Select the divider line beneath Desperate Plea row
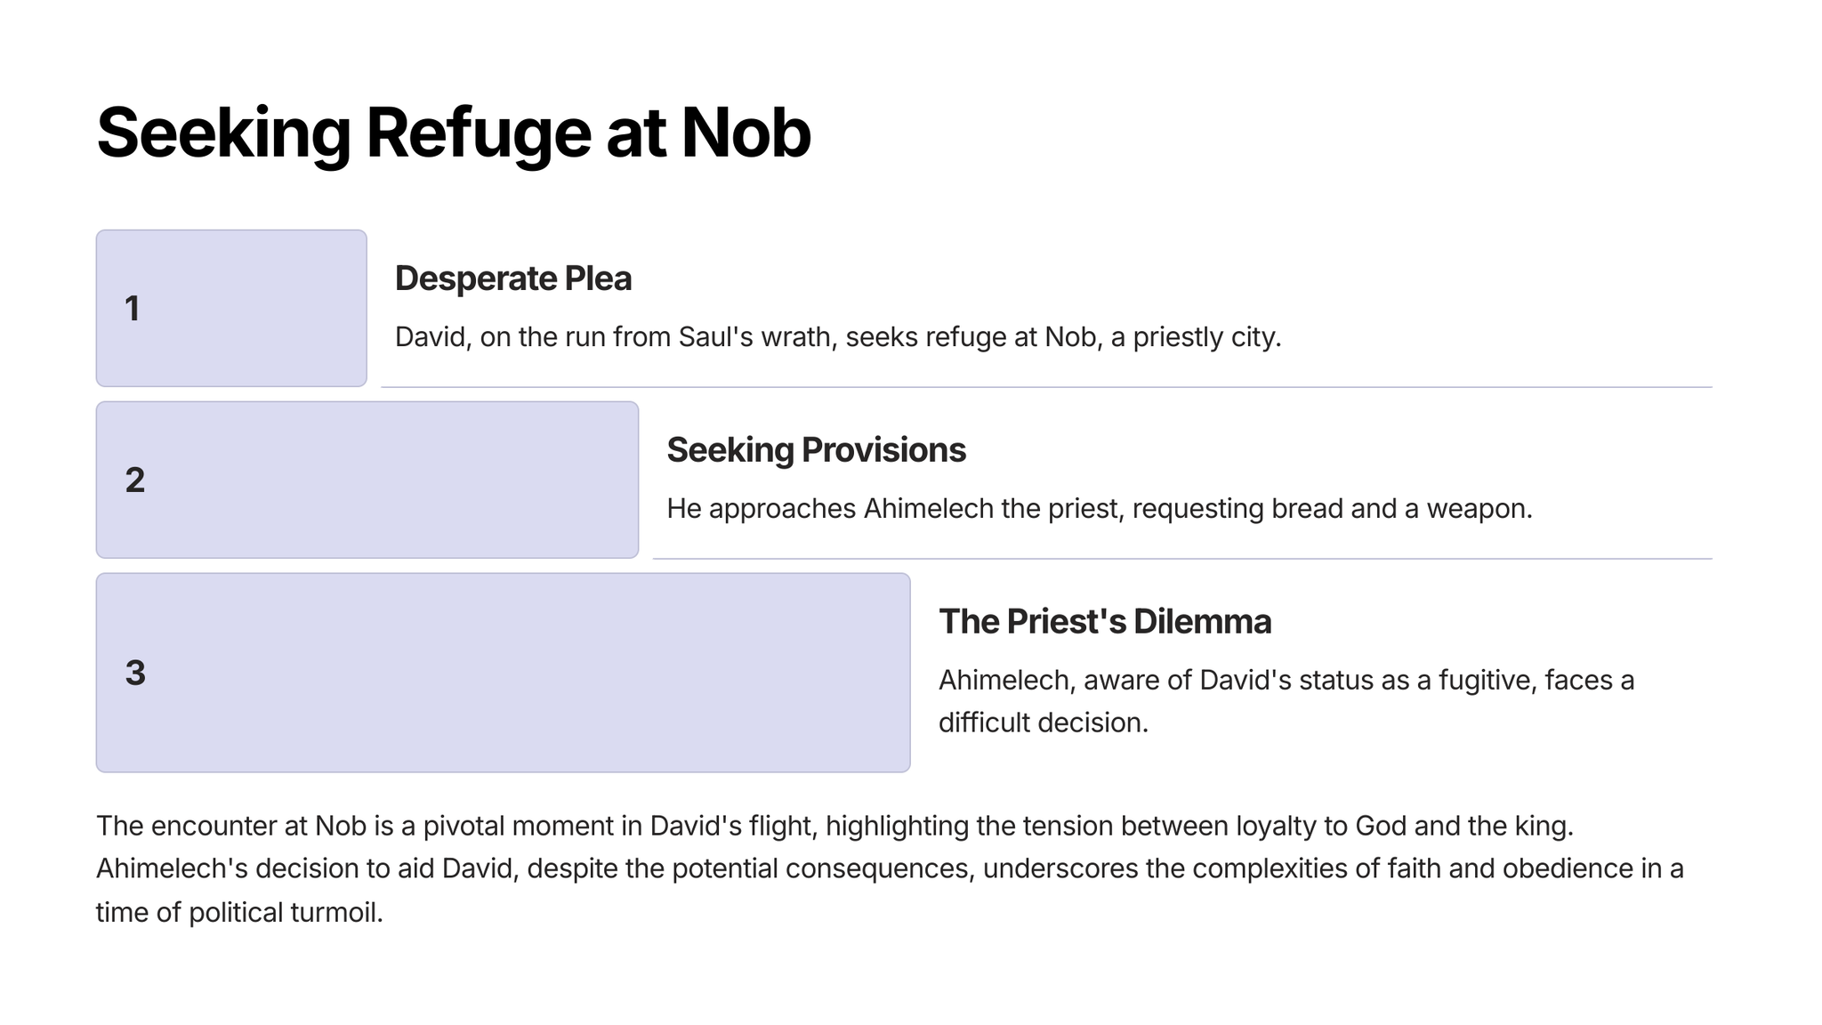Image resolution: width=1822 pixels, height=1025 pixels. [1045, 387]
